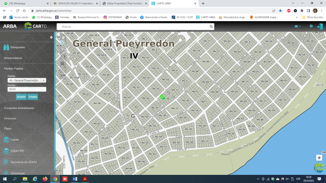Open the envelope contact icon
The height and width of the screenshot is (183, 326).
296,26
